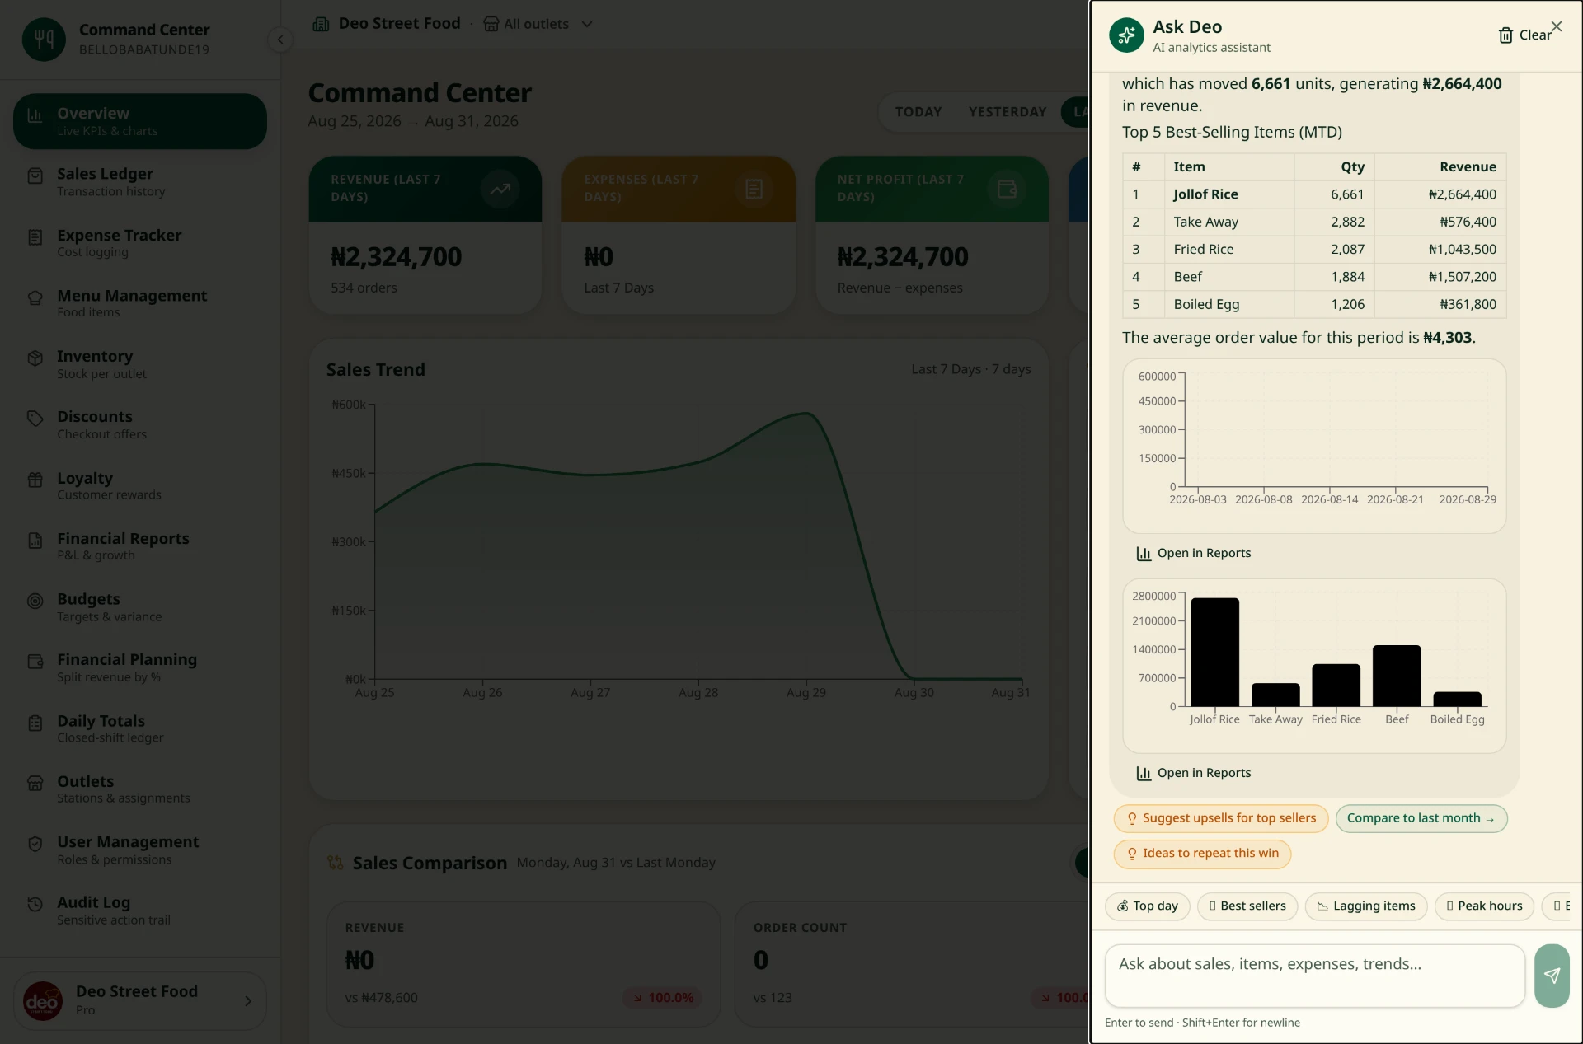Click the Command Center fork-and-knife logo
This screenshot has width=1583, height=1044.
(x=44, y=40)
